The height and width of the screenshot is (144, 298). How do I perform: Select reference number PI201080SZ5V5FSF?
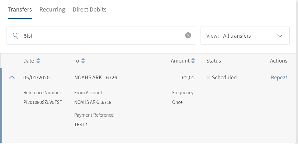(42, 102)
